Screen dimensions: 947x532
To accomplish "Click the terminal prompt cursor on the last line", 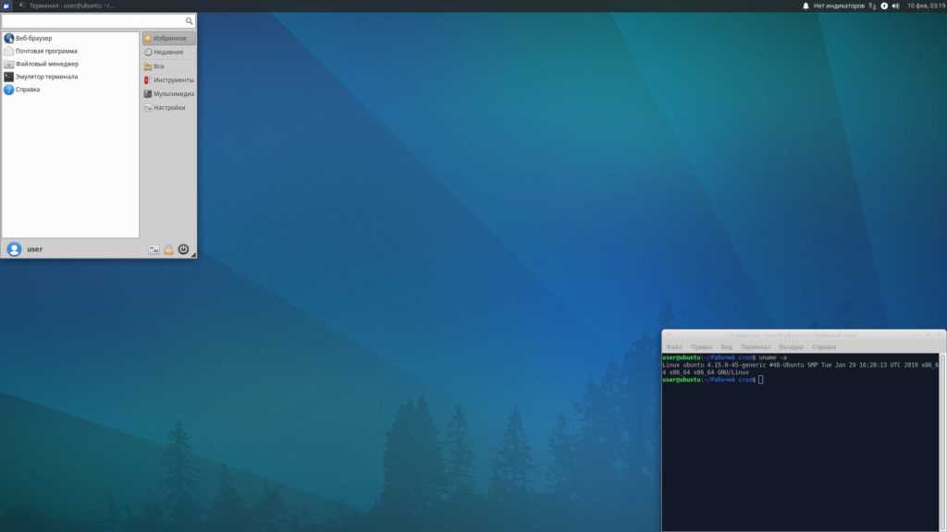I will (761, 380).
